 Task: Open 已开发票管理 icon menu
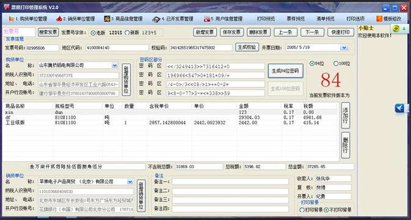click(156, 19)
